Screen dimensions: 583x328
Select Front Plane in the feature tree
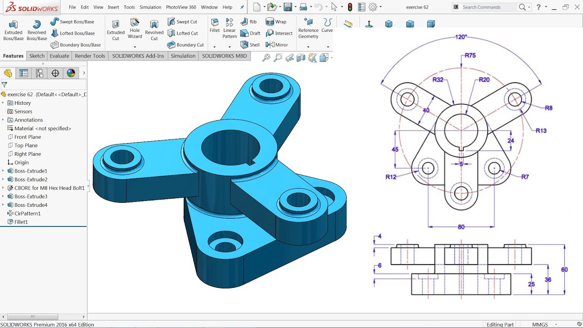[x=28, y=137]
